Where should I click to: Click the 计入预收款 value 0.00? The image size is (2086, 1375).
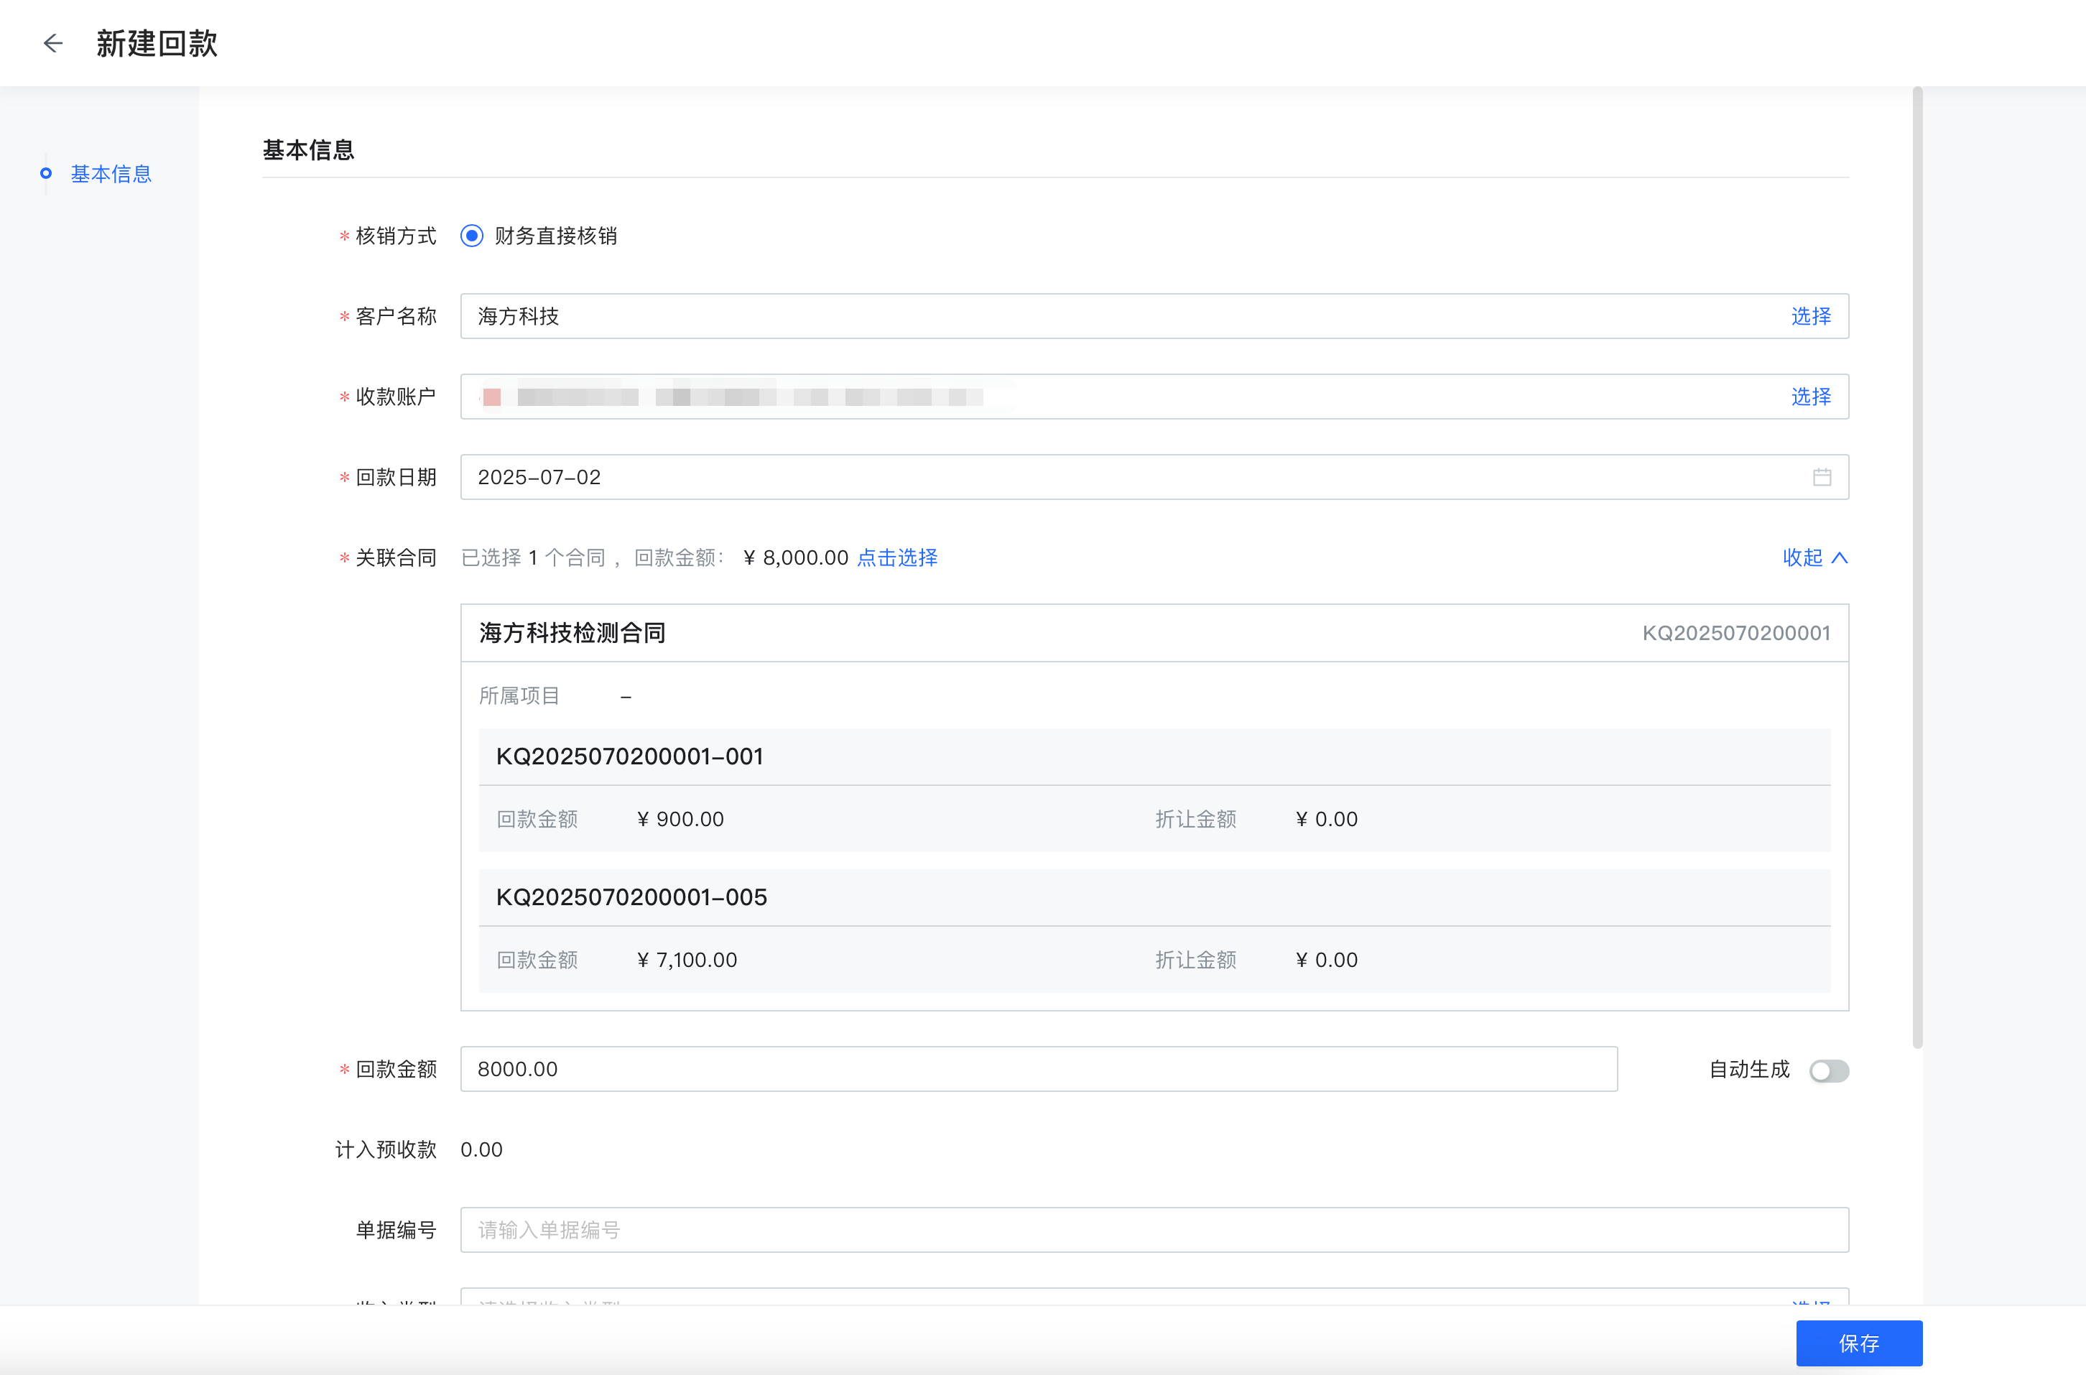pos(481,1149)
